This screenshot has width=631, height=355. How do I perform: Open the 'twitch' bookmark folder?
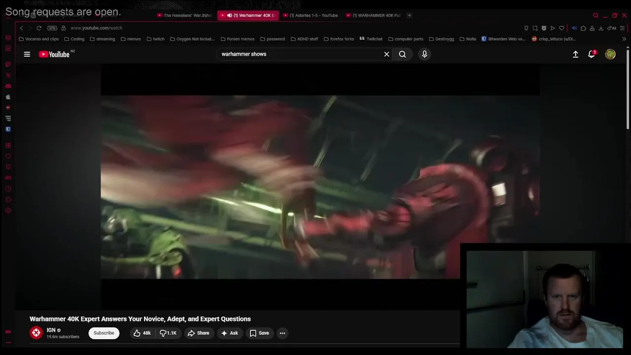[x=155, y=39]
